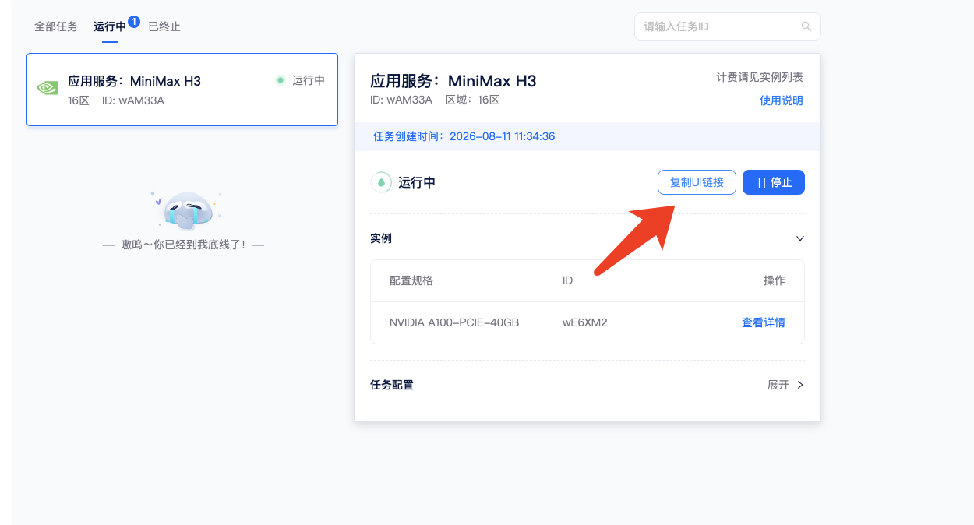Click the search magnifier icon
The width and height of the screenshot is (974, 525).
tap(806, 26)
